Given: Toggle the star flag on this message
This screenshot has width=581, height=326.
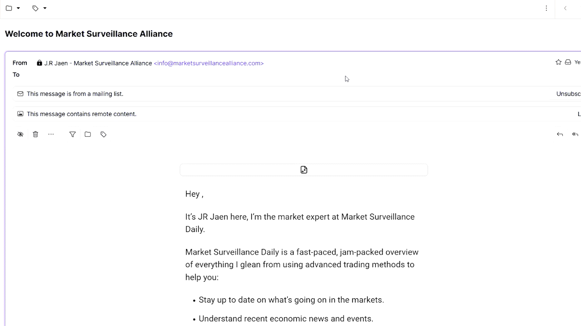Looking at the screenshot, I should coord(558,62).
